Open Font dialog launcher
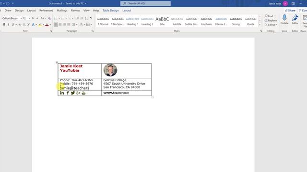This screenshot has width=307, height=172. [51, 31]
